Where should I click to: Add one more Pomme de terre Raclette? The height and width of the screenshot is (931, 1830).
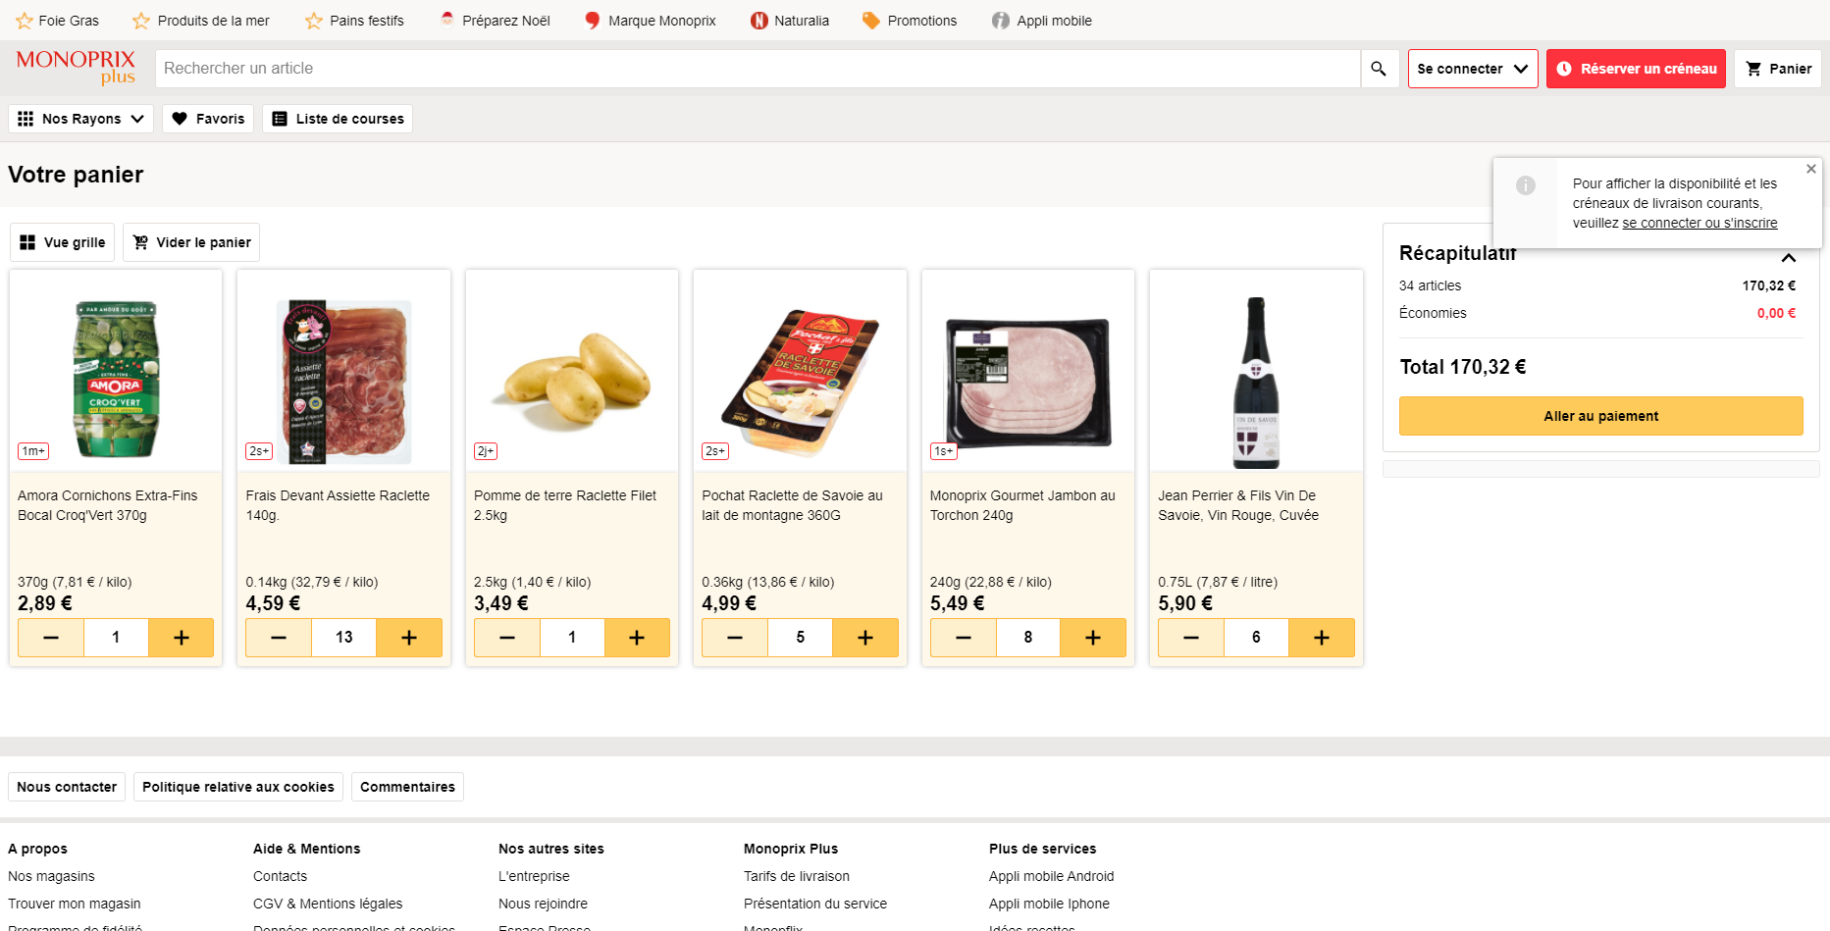point(637,638)
